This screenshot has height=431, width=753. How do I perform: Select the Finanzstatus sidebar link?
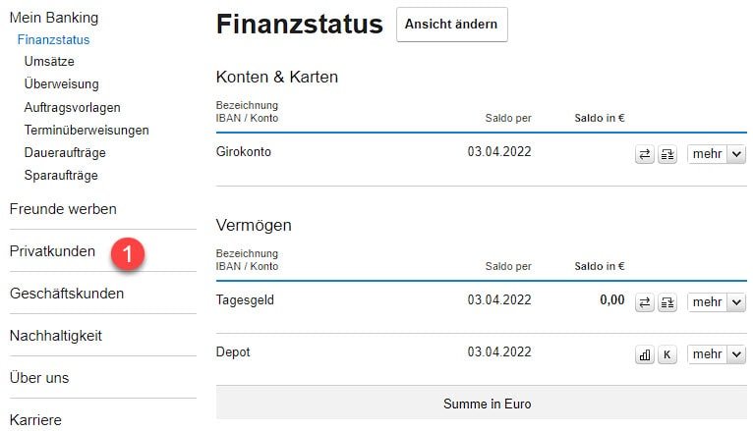(53, 40)
